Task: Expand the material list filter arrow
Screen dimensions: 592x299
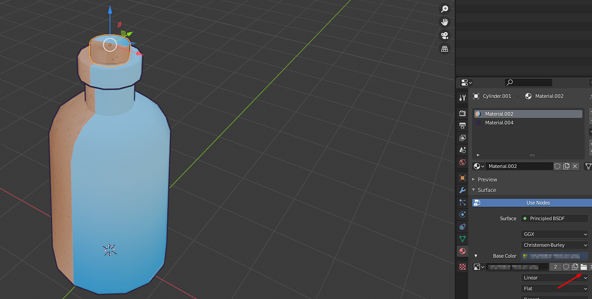Action: (478, 155)
